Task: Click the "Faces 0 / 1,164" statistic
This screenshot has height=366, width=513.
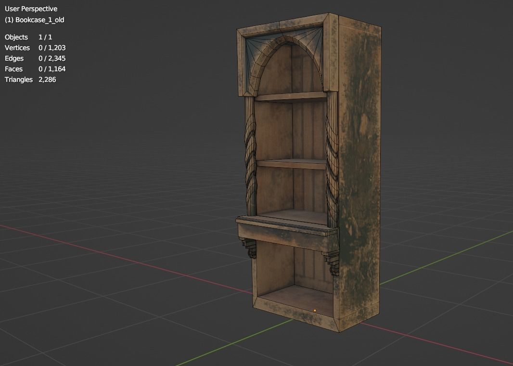Action: tap(35, 69)
